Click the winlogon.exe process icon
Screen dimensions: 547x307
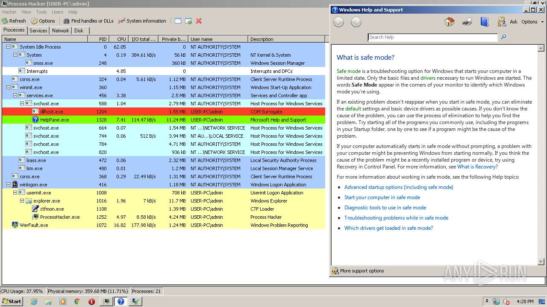[x=15, y=185]
